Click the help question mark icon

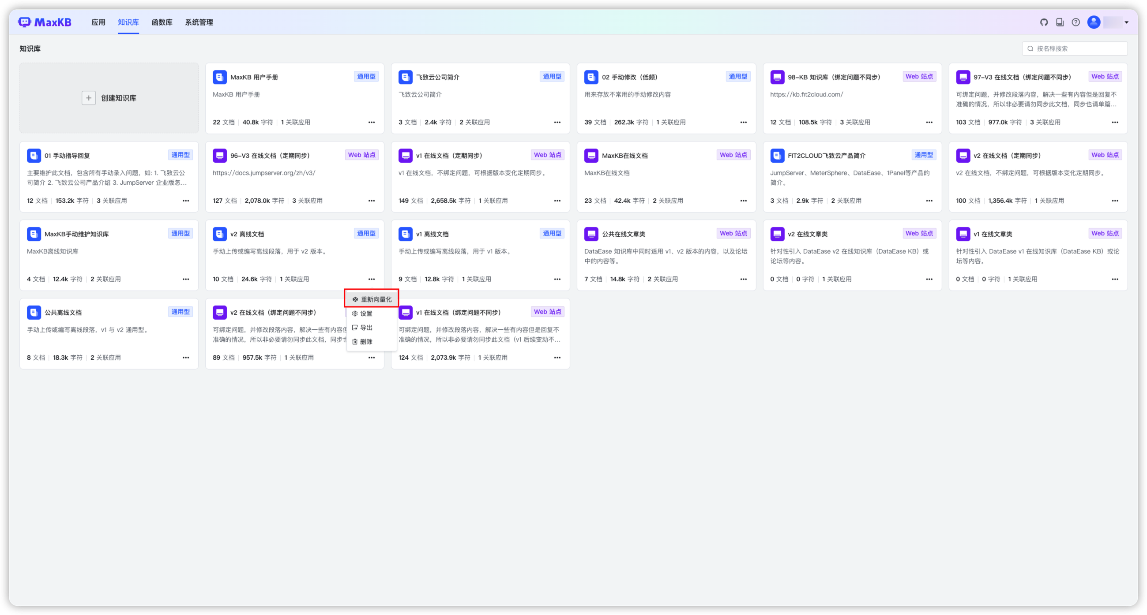(1076, 22)
